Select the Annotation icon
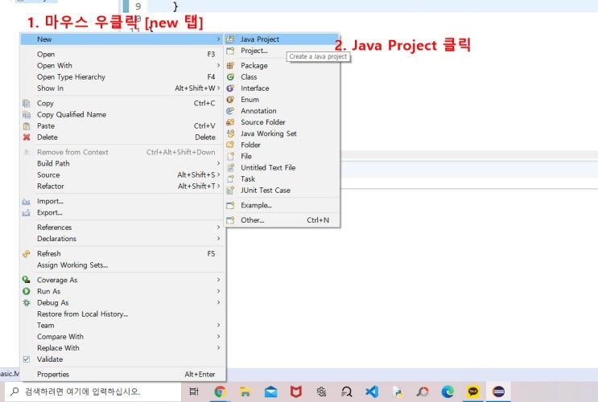This screenshot has height=402, width=598. (230, 111)
